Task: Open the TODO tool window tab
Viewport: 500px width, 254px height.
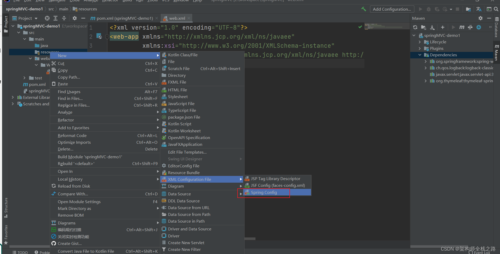Action: 20,252
